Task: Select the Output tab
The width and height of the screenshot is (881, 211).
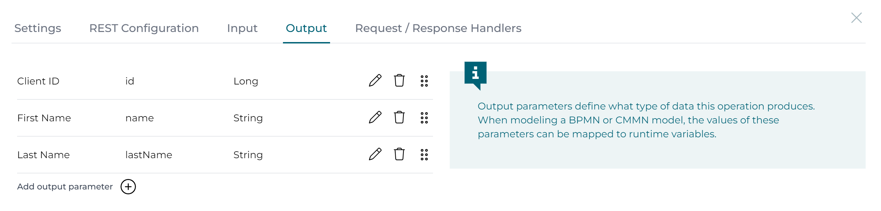Action: [306, 28]
